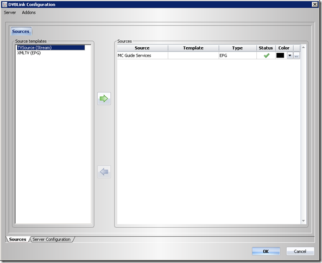Select the MC Guide Services source row
Viewport: 322px width, 263px height.
coord(209,55)
